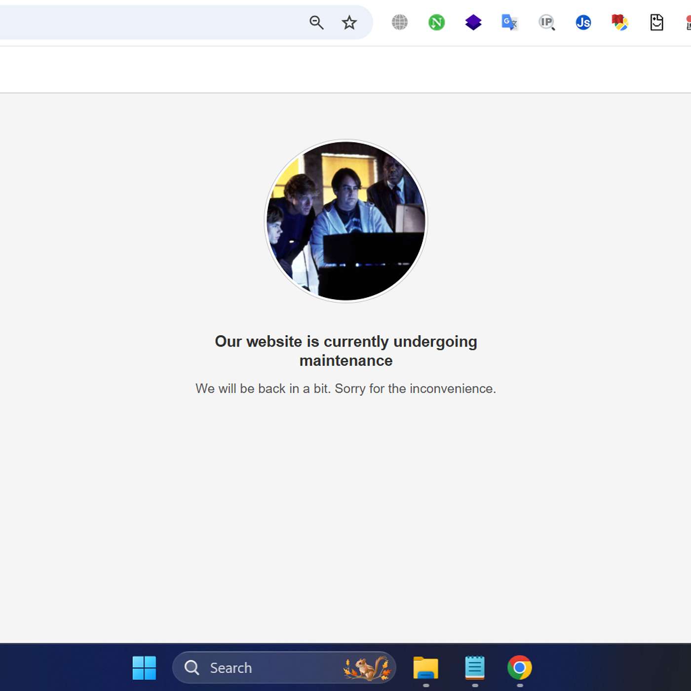Click the circular maintenance page image

pos(346,221)
